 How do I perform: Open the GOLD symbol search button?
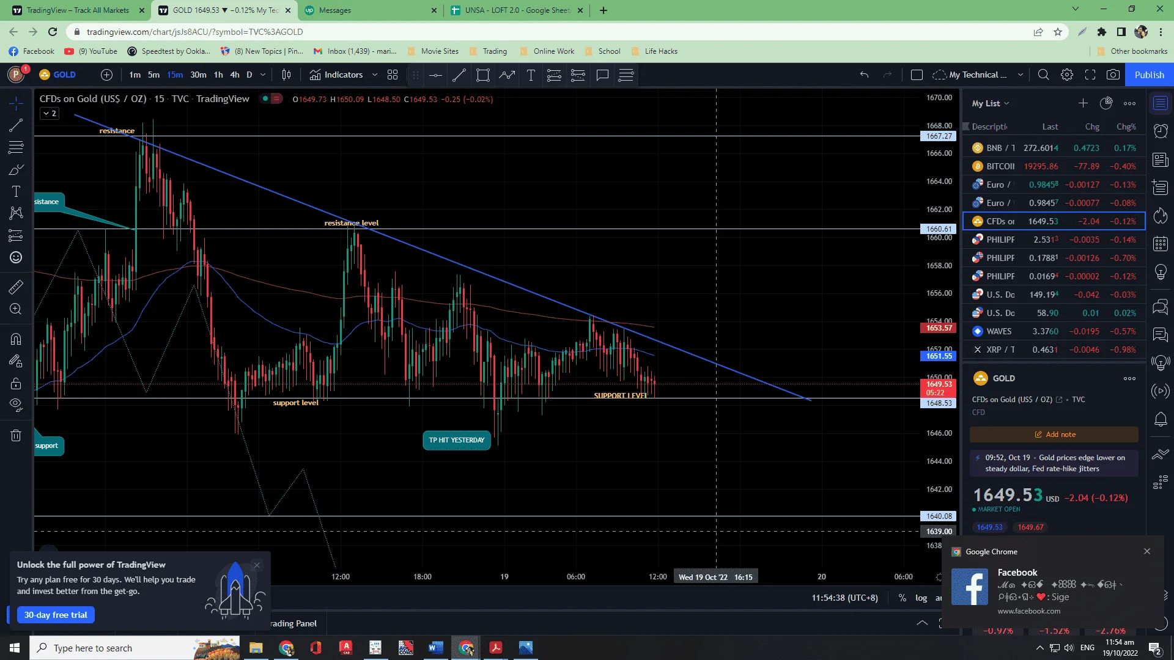click(58, 75)
